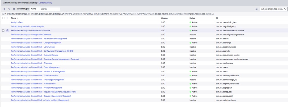288x107 pixels.
Task: Open Content Pack - Customer Service link
Action: coord(35,55)
